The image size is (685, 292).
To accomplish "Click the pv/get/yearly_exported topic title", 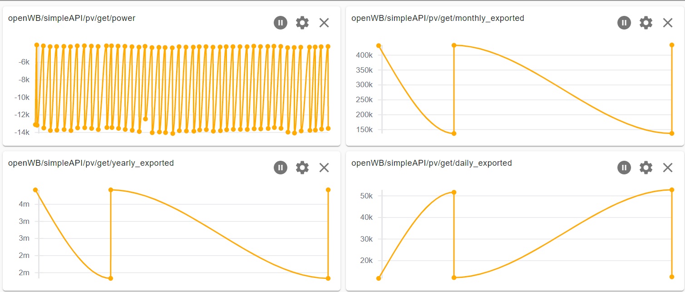I will pos(91,163).
